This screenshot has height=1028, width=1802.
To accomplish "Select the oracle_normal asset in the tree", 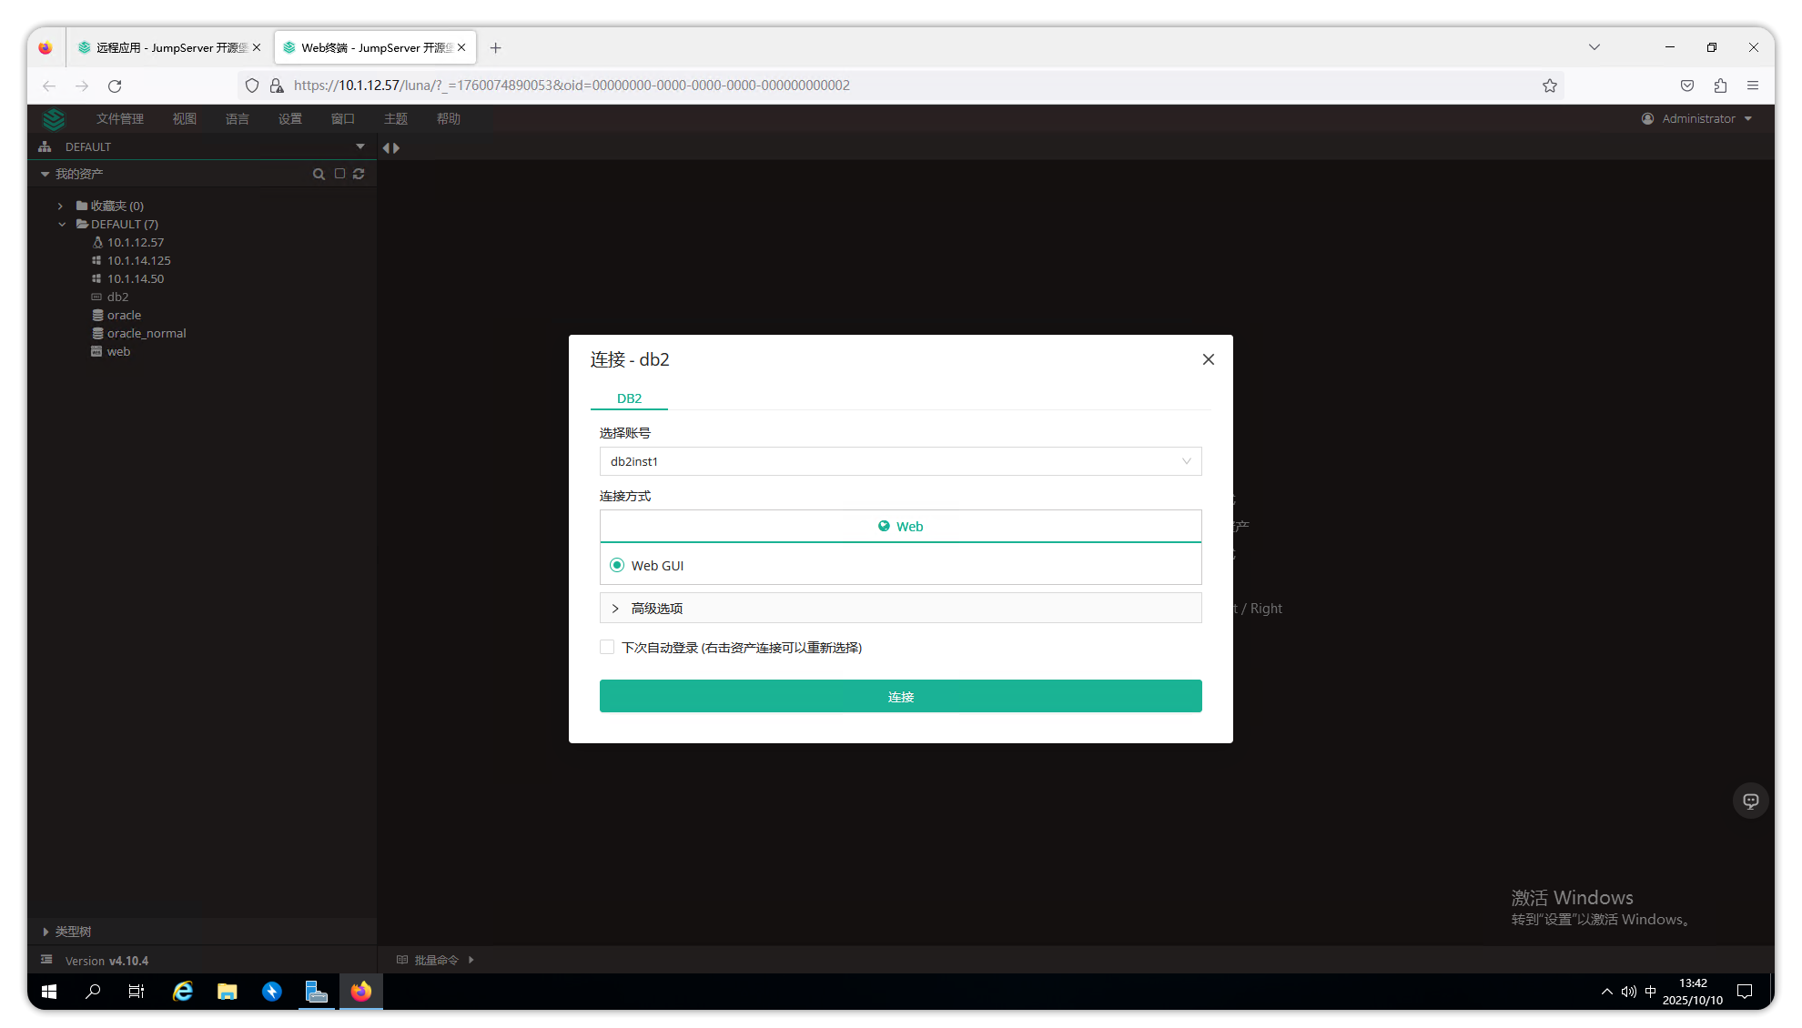I will tap(147, 333).
